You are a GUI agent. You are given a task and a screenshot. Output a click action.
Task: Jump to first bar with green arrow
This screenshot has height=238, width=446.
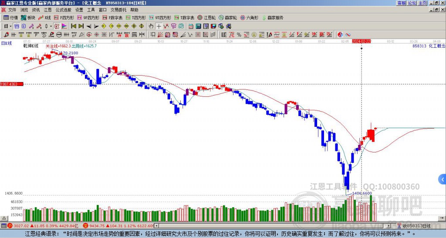click(73, 26)
